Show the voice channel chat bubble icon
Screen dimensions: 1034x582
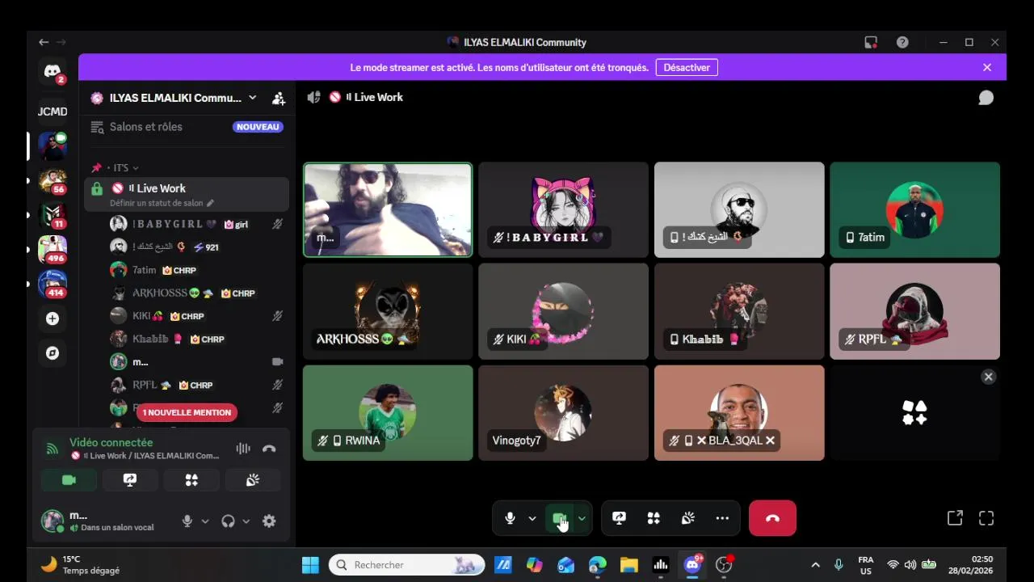coord(986,98)
